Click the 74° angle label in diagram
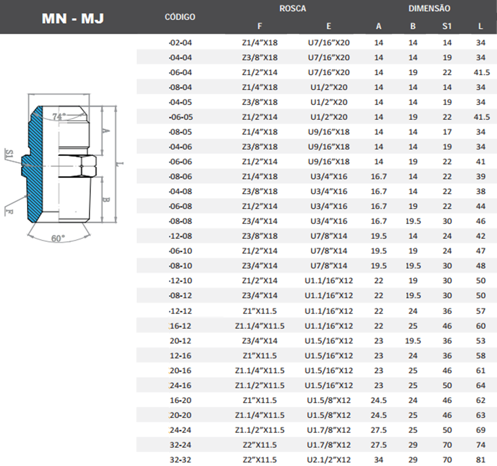Image resolution: width=497 pixels, height=466 pixels. [x=59, y=116]
